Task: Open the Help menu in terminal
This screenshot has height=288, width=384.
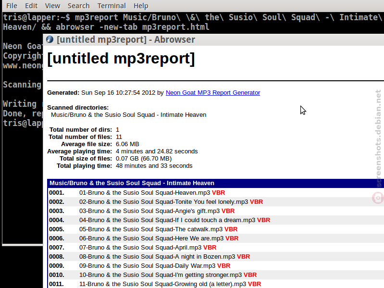Action: tap(141, 6)
